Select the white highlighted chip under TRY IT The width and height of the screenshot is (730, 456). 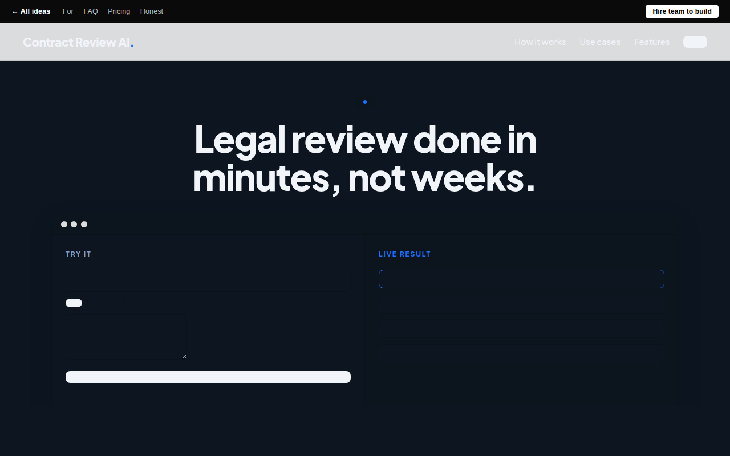(x=74, y=303)
